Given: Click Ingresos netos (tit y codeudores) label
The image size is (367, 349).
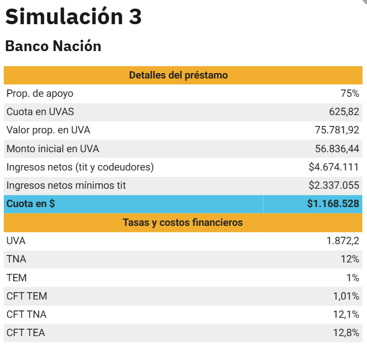Looking at the screenshot, I should (x=80, y=167).
